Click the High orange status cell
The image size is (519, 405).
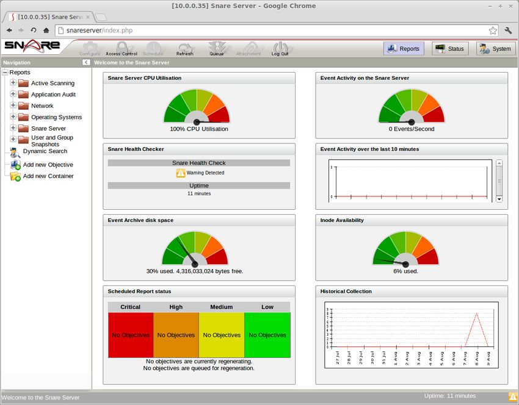[176, 335]
